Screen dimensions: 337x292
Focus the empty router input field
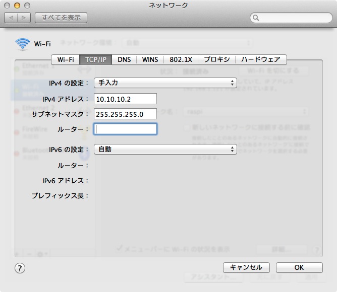coord(125,129)
